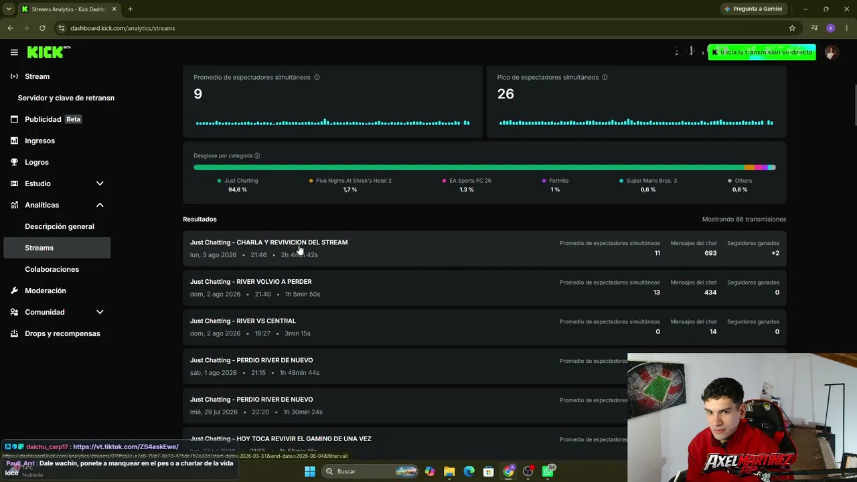The height and width of the screenshot is (482, 857).
Task: Click the Comunidad people icon
Action: [14, 312]
